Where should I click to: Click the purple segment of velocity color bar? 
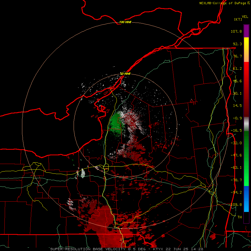point(246,31)
